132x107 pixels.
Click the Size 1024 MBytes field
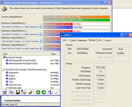(x=82, y=53)
